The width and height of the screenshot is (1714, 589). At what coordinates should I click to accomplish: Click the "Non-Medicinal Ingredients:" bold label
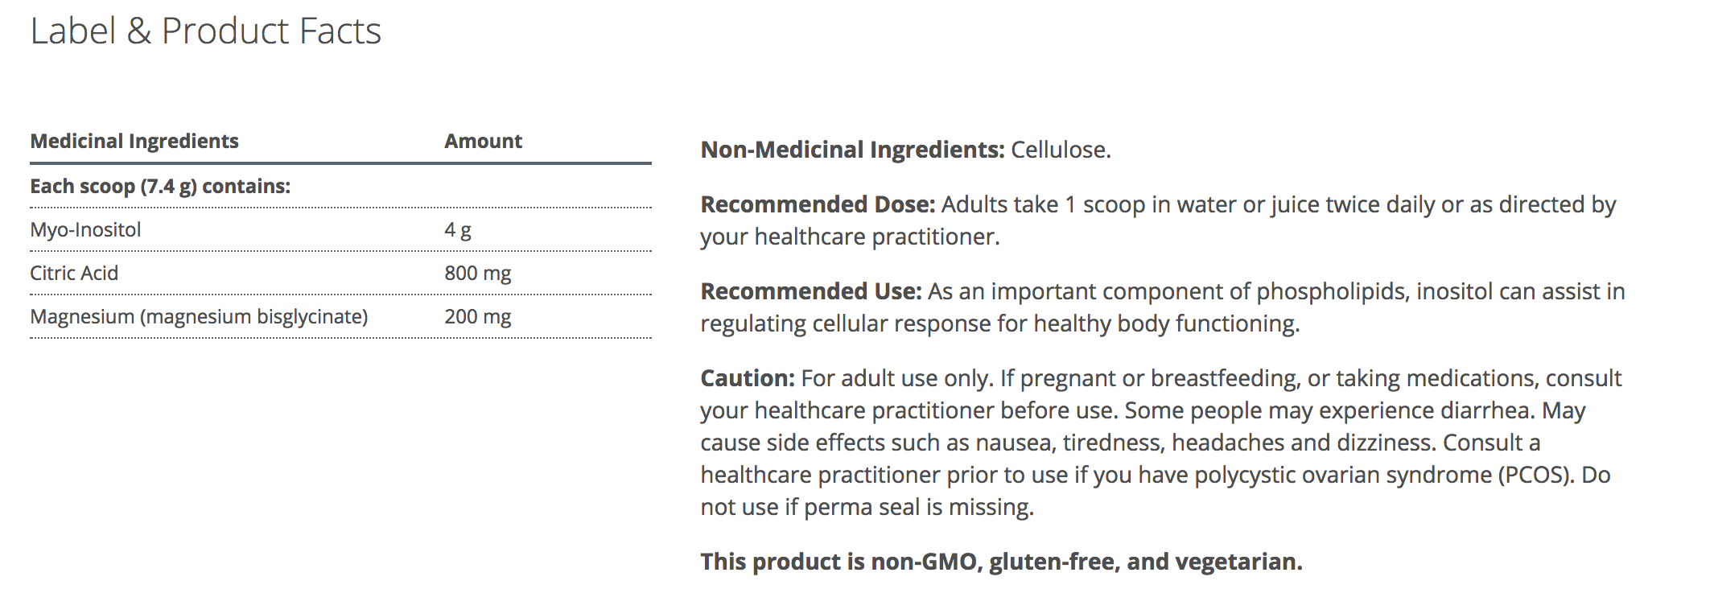tap(852, 150)
